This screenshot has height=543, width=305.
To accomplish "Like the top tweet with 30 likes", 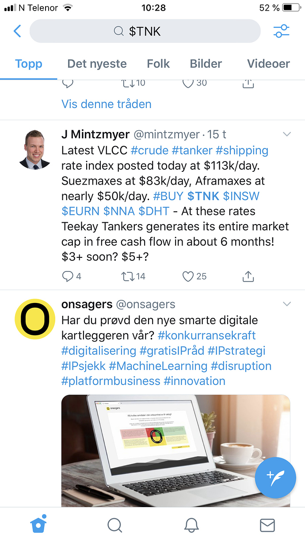I will [x=188, y=83].
